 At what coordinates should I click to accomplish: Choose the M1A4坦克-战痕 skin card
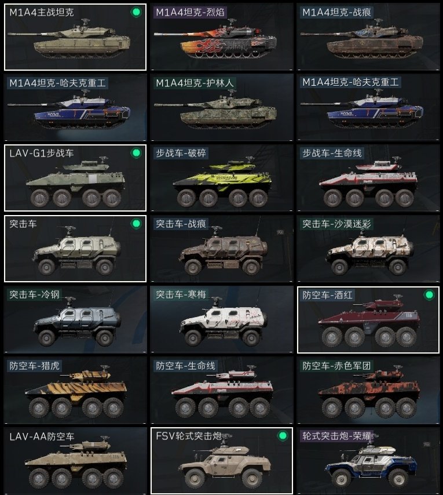click(368, 37)
